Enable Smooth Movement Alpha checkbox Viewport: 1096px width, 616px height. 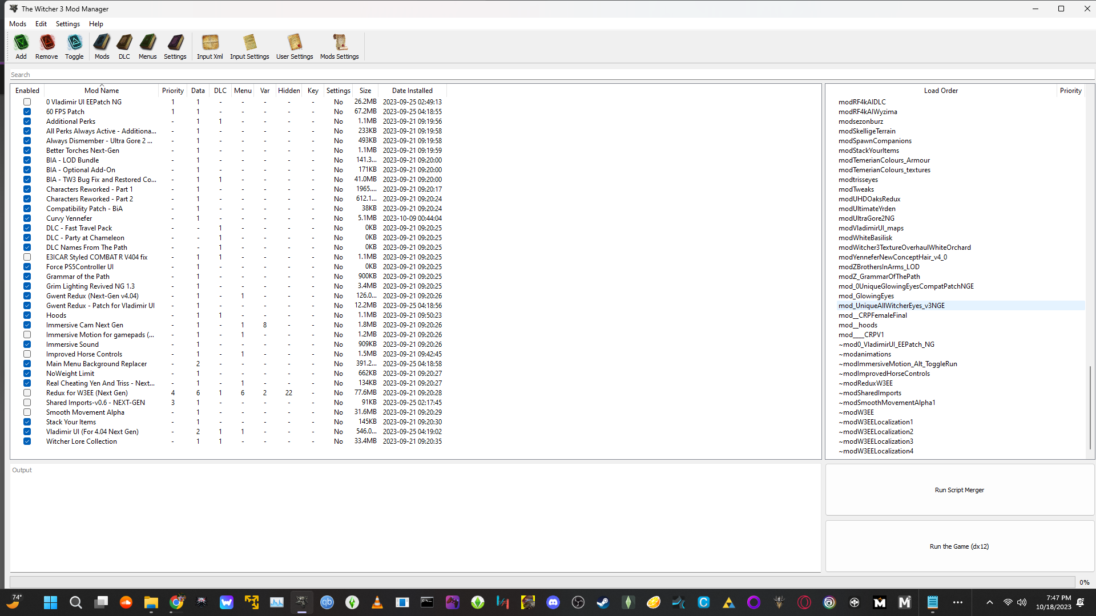click(x=27, y=412)
